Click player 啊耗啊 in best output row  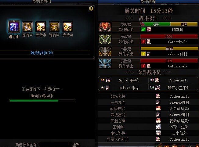point(178,30)
